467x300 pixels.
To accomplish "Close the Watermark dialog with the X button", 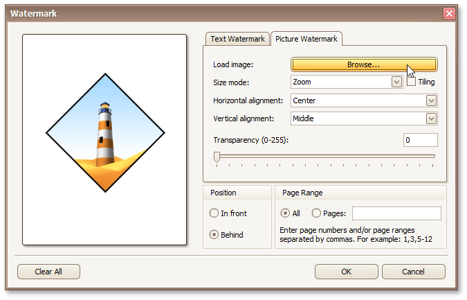I will (x=449, y=13).
